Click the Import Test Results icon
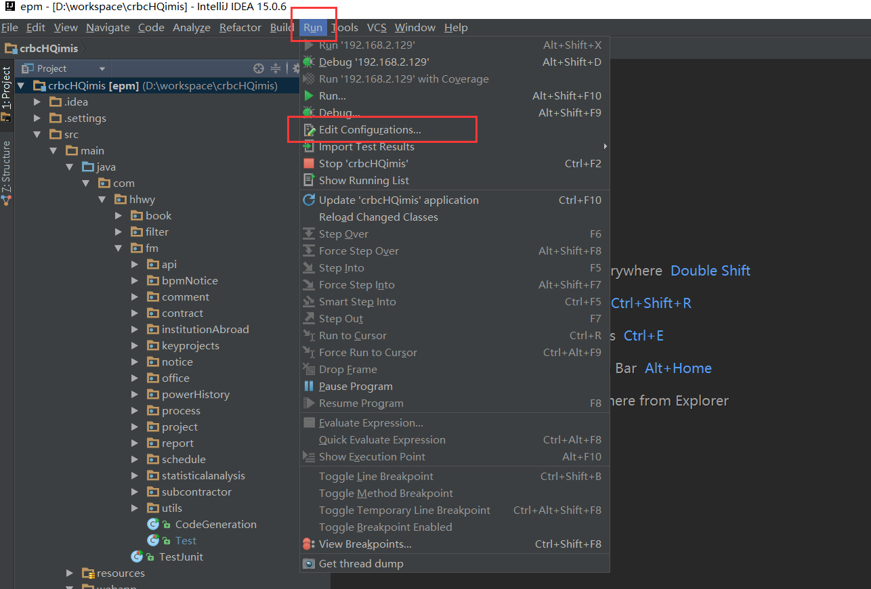Viewport: 871px width, 589px height. click(x=309, y=147)
